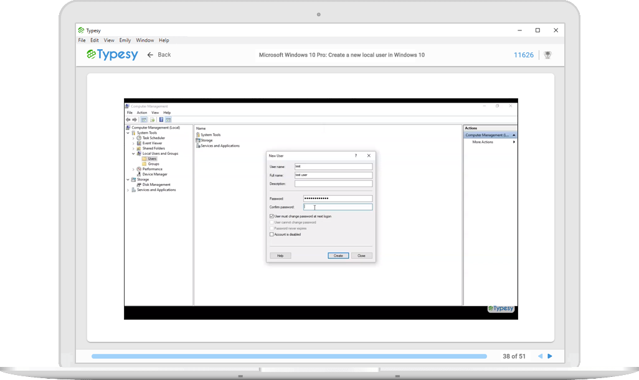Viewport: 639px width, 380px height.
Task: Select the Event Viewer icon
Action: coord(139,143)
